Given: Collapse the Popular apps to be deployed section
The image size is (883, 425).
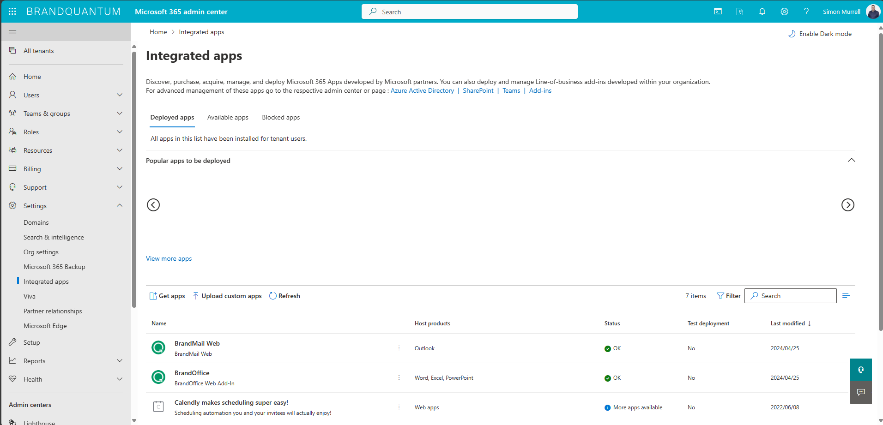Looking at the screenshot, I should point(852,160).
